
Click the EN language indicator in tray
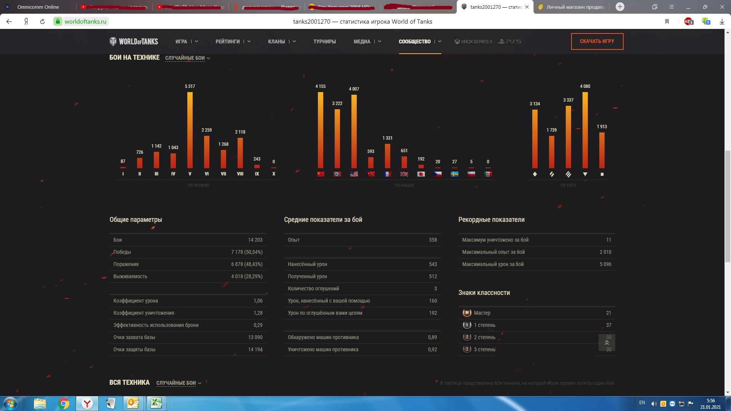642,403
